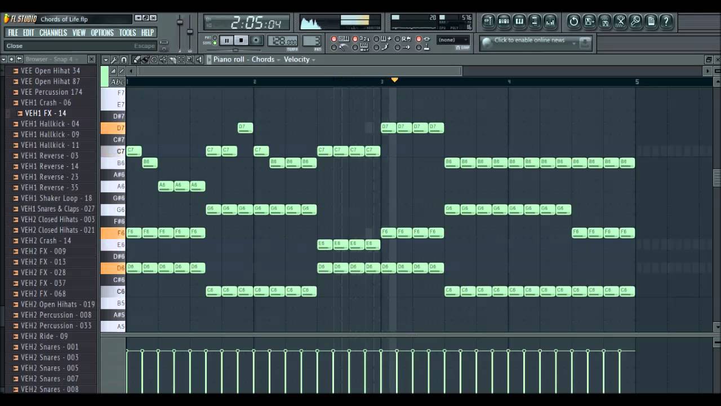The height and width of the screenshot is (406, 721).
Task: Switch to Pattern mode toggle
Action: 215,37
